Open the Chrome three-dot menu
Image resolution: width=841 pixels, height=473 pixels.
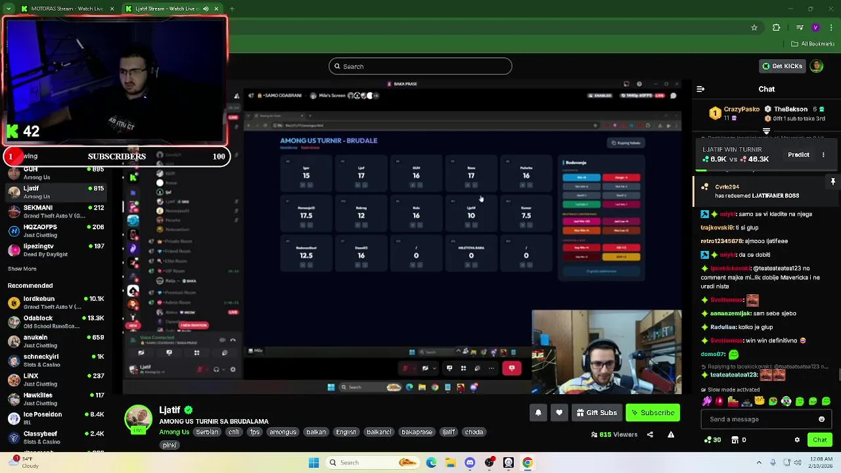tap(831, 28)
